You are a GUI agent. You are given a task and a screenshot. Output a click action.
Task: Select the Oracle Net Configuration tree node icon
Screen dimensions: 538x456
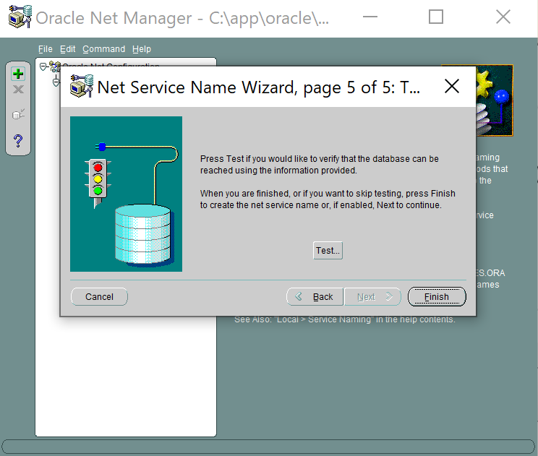pos(55,66)
